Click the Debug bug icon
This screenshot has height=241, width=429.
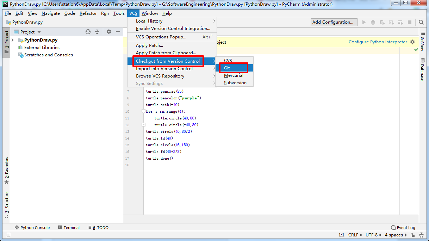coord(373,22)
